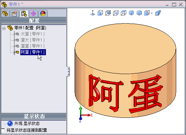The height and width of the screenshot is (135, 186).
Task: Close the 零件1 window
Action: tap(181, 4)
